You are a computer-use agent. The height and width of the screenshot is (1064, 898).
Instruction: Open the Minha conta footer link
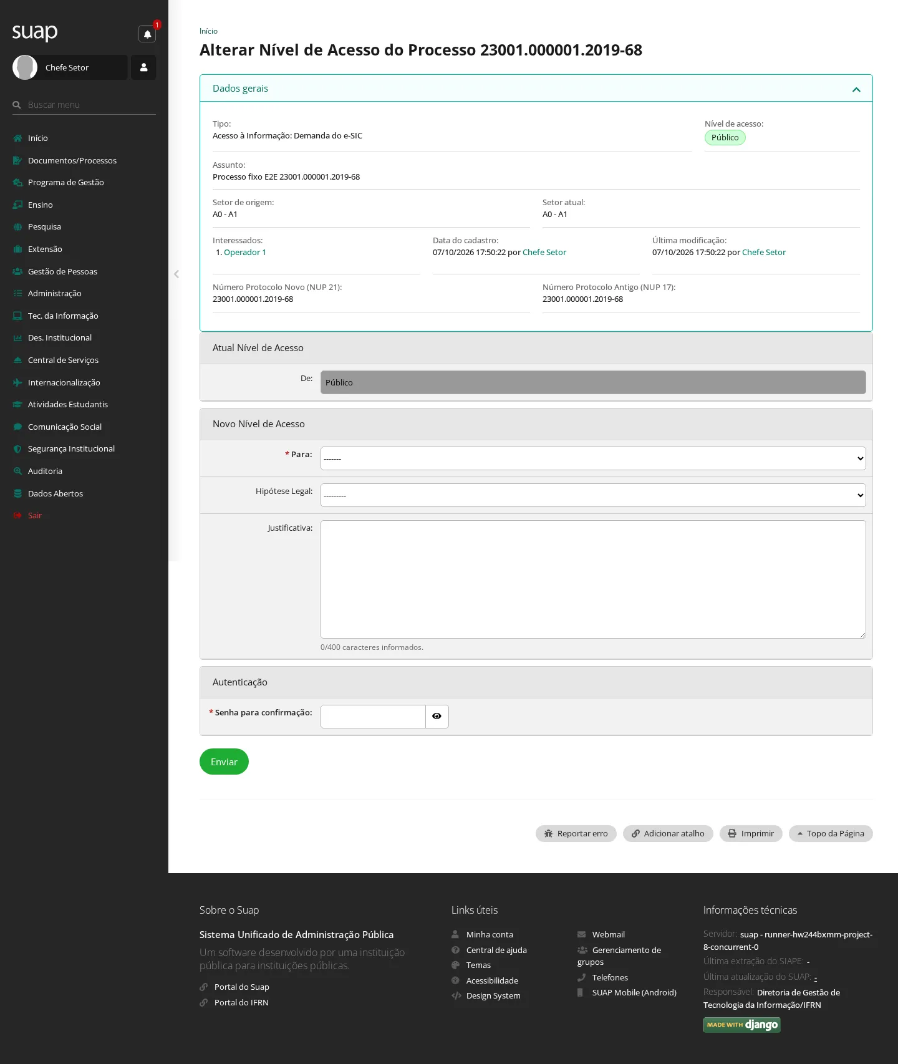tap(490, 934)
